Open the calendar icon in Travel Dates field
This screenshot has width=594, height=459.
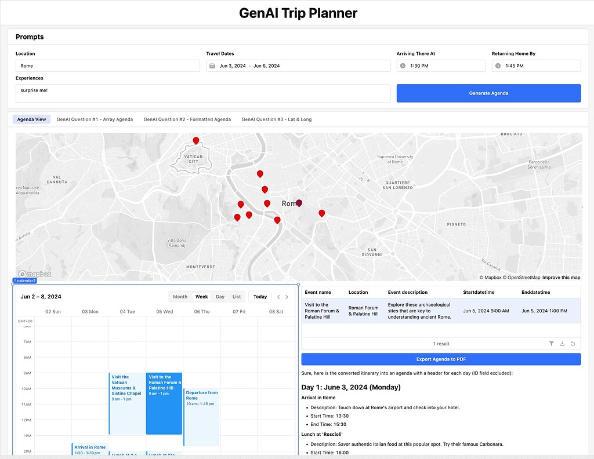click(212, 65)
